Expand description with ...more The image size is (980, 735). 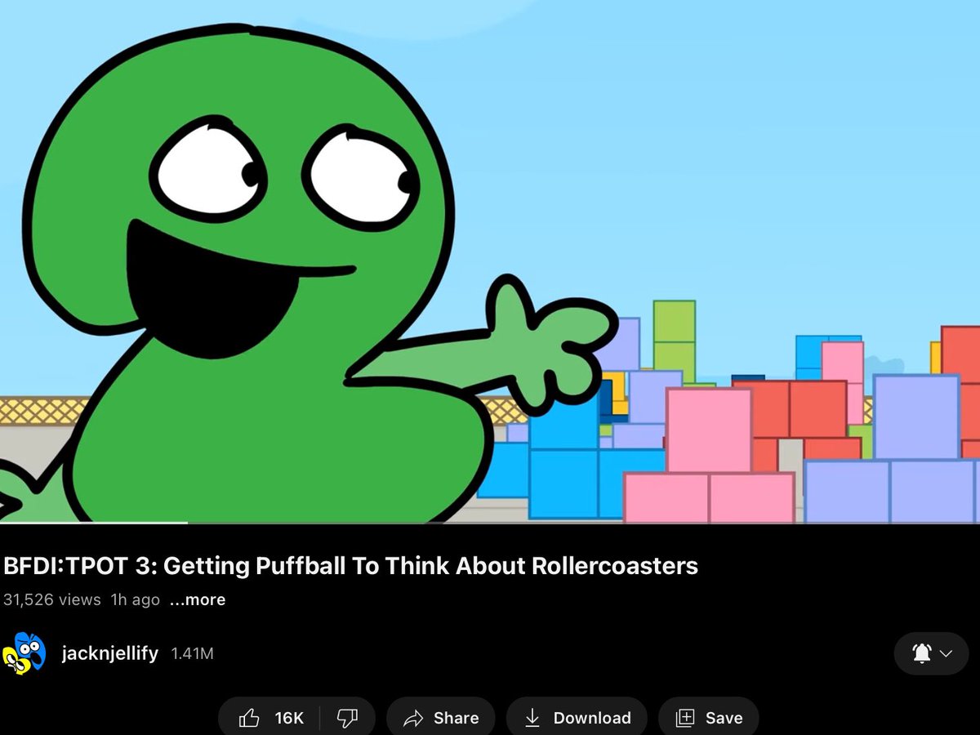(x=198, y=599)
